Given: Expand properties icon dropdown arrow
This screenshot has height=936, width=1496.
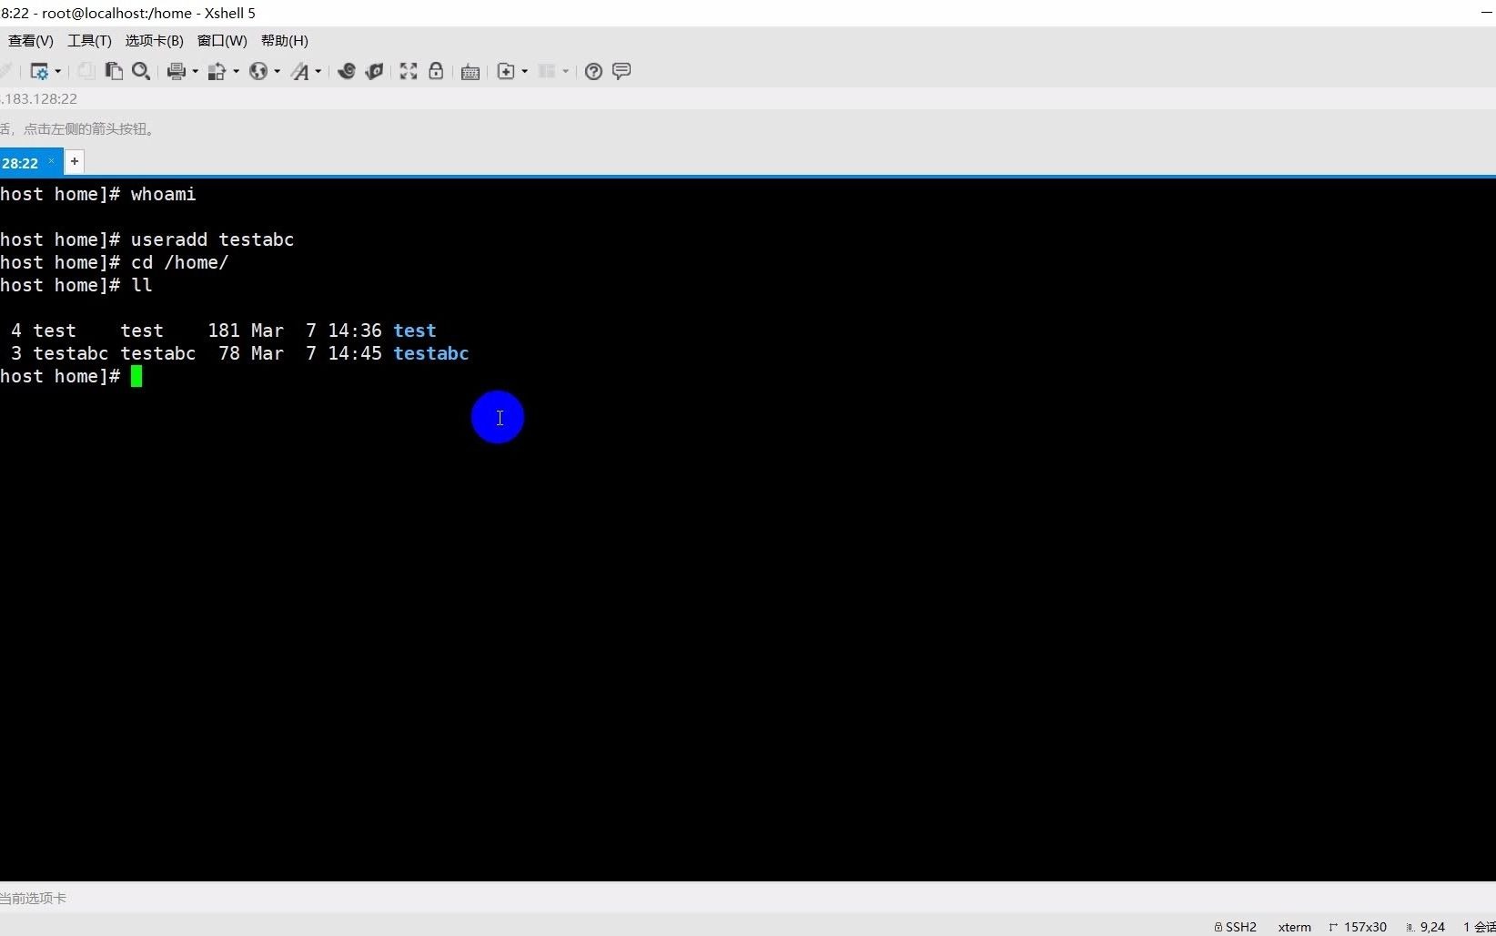Looking at the screenshot, I should tap(58, 71).
